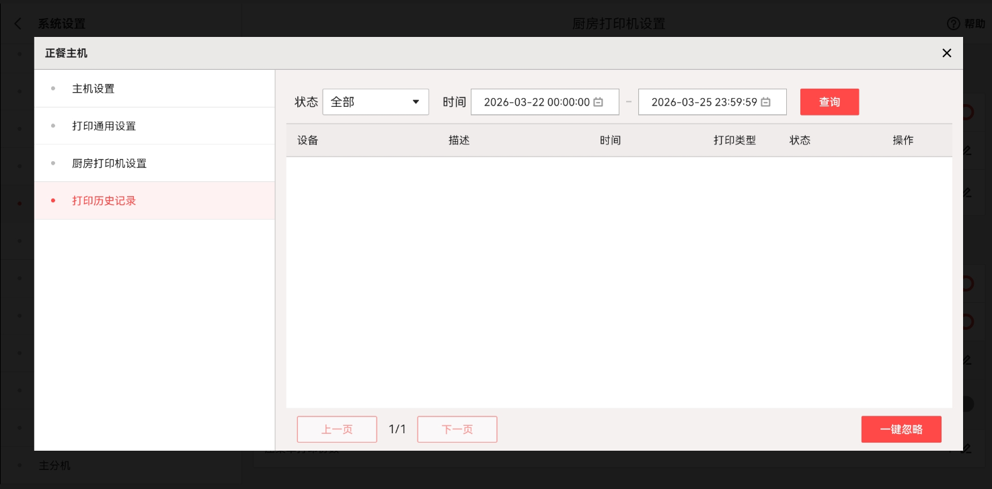Screen dimensions: 992x489
Task: Open the end date calendar icon
Action: (x=765, y=102)
